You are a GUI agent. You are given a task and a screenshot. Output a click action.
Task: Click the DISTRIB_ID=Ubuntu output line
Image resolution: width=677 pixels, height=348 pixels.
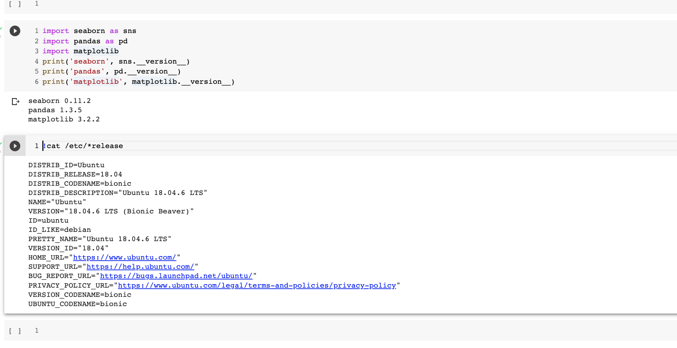(x=66, y=165)
